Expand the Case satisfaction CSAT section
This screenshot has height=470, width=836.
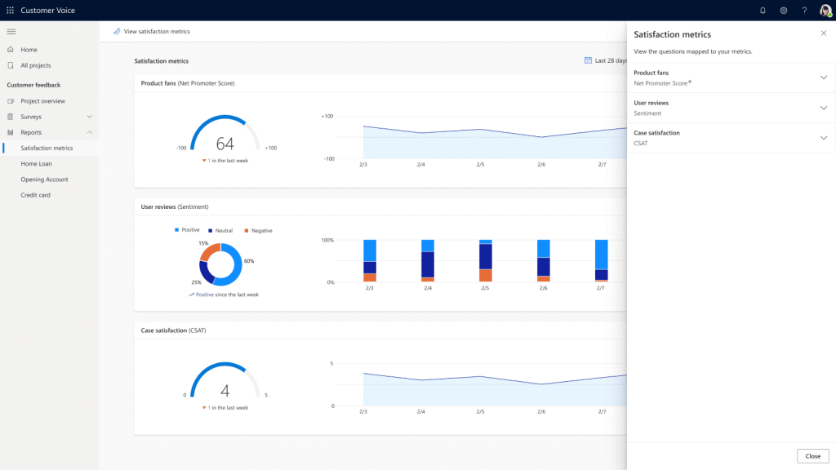(x=823, y=138)
